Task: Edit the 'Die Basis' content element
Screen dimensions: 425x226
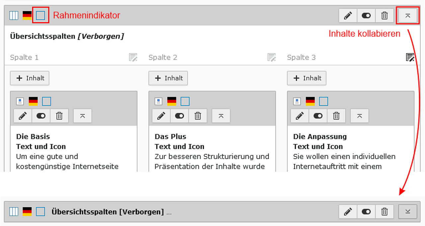Action: click(x=23, y=116)
